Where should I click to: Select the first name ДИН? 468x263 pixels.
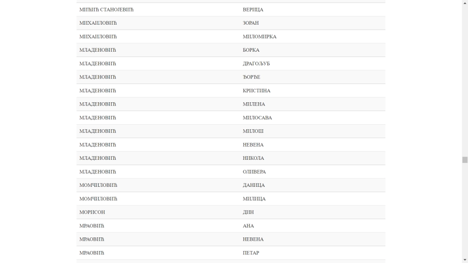248,212
